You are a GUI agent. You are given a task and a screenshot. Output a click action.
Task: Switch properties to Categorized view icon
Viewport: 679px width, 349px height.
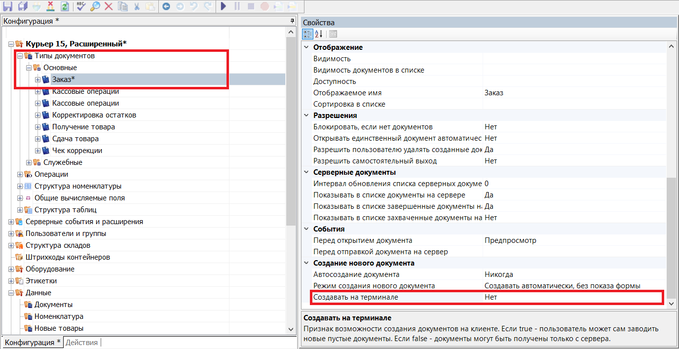307,34
